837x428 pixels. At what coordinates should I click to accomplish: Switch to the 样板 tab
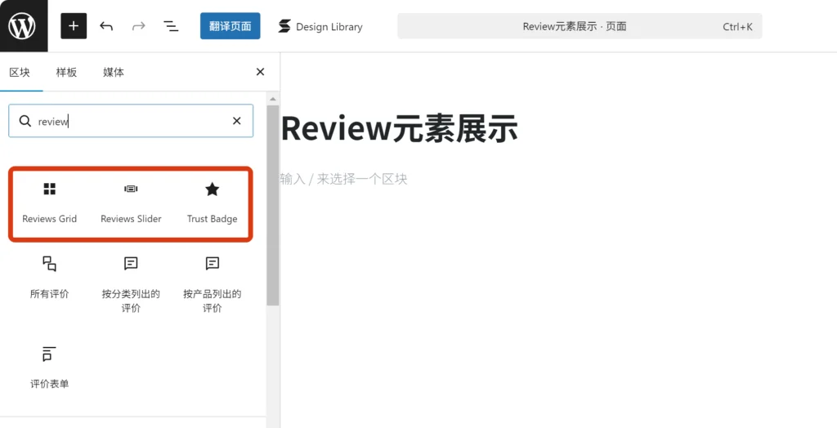[x=67, y=72]
